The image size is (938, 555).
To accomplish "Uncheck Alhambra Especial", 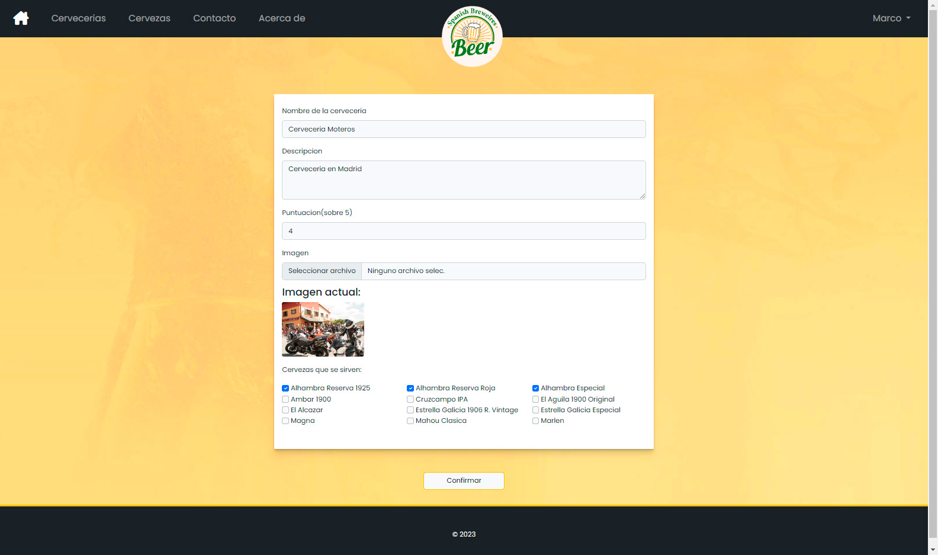I will [x=535, y=389].
